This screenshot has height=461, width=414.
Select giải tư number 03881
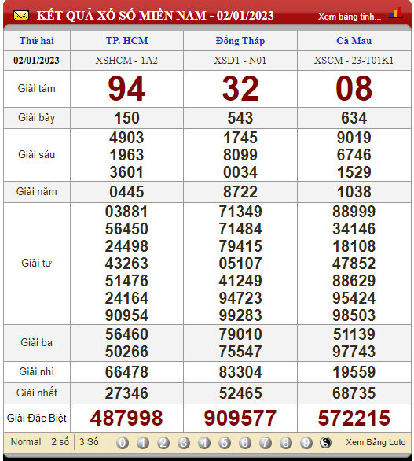point(126,212)
